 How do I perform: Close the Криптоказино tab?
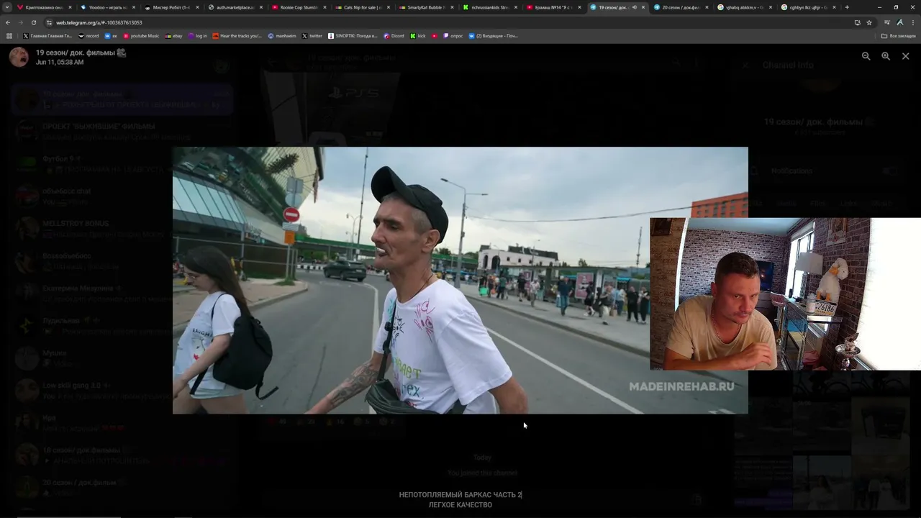(70, 7)
